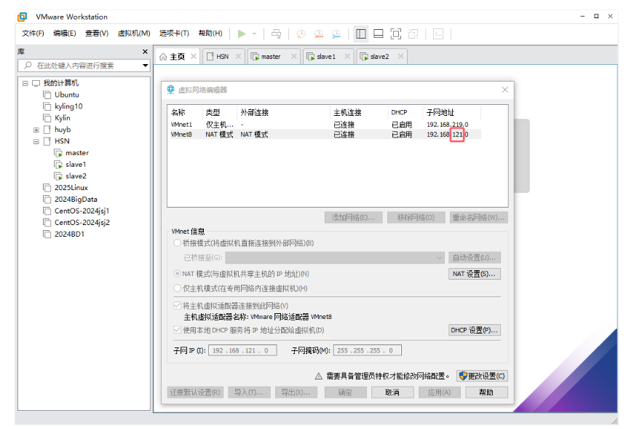Open the 已桥接至 adapter dropdown

[335, 258]
